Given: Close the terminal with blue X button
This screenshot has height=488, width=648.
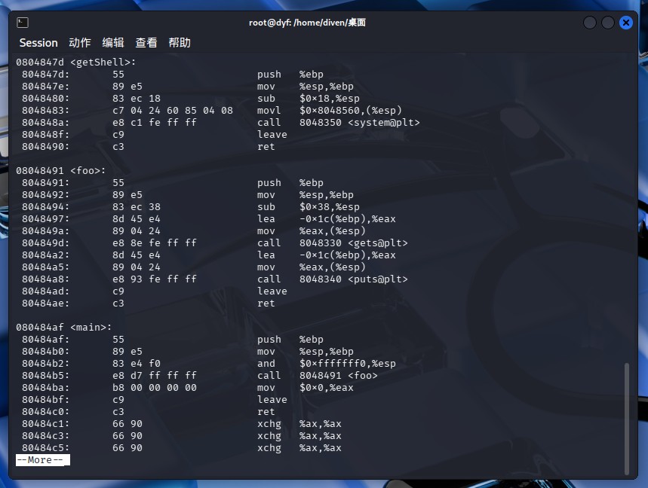Looking at the screenshot, I should [625, 23].
